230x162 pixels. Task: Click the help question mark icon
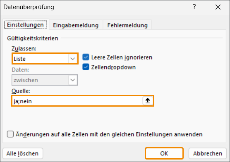[x=194, y=7]
